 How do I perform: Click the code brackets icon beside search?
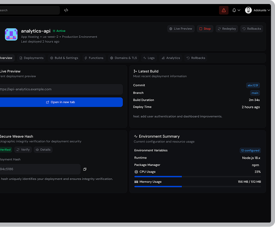point(66,10)
